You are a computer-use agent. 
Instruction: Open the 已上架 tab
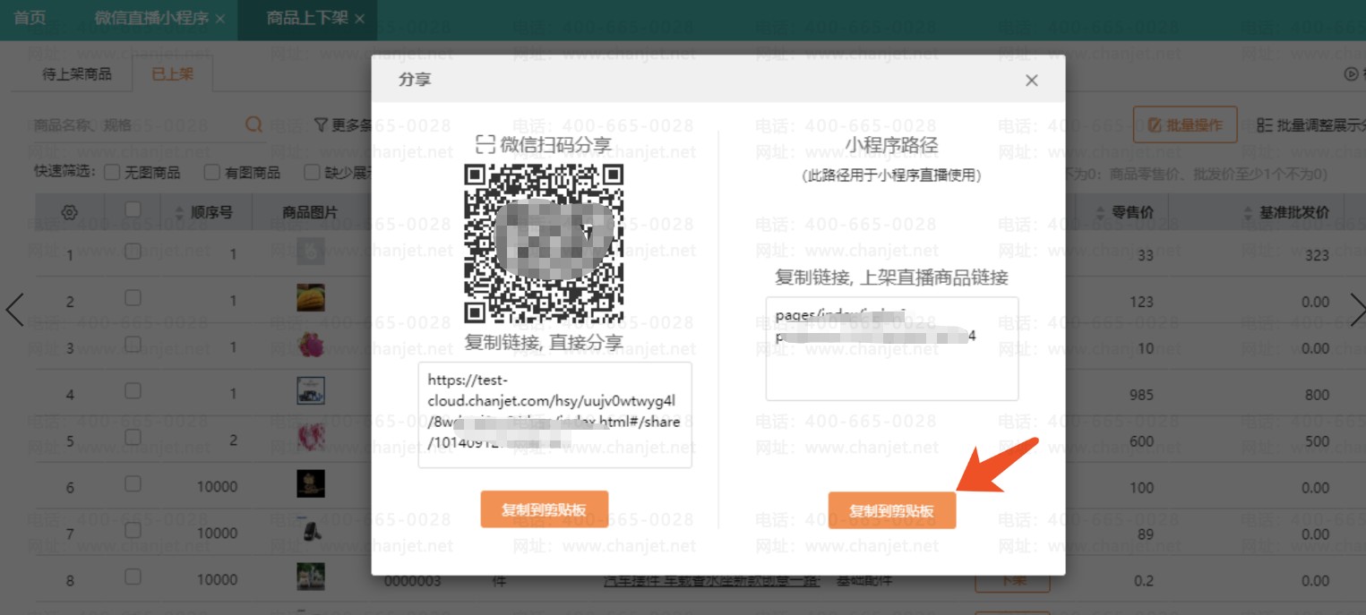coord(173,74)
